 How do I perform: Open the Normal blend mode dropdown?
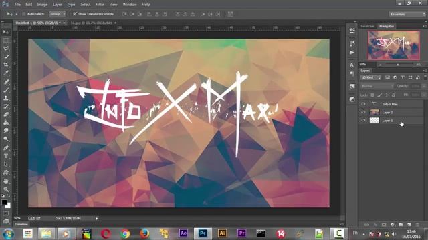377,86
